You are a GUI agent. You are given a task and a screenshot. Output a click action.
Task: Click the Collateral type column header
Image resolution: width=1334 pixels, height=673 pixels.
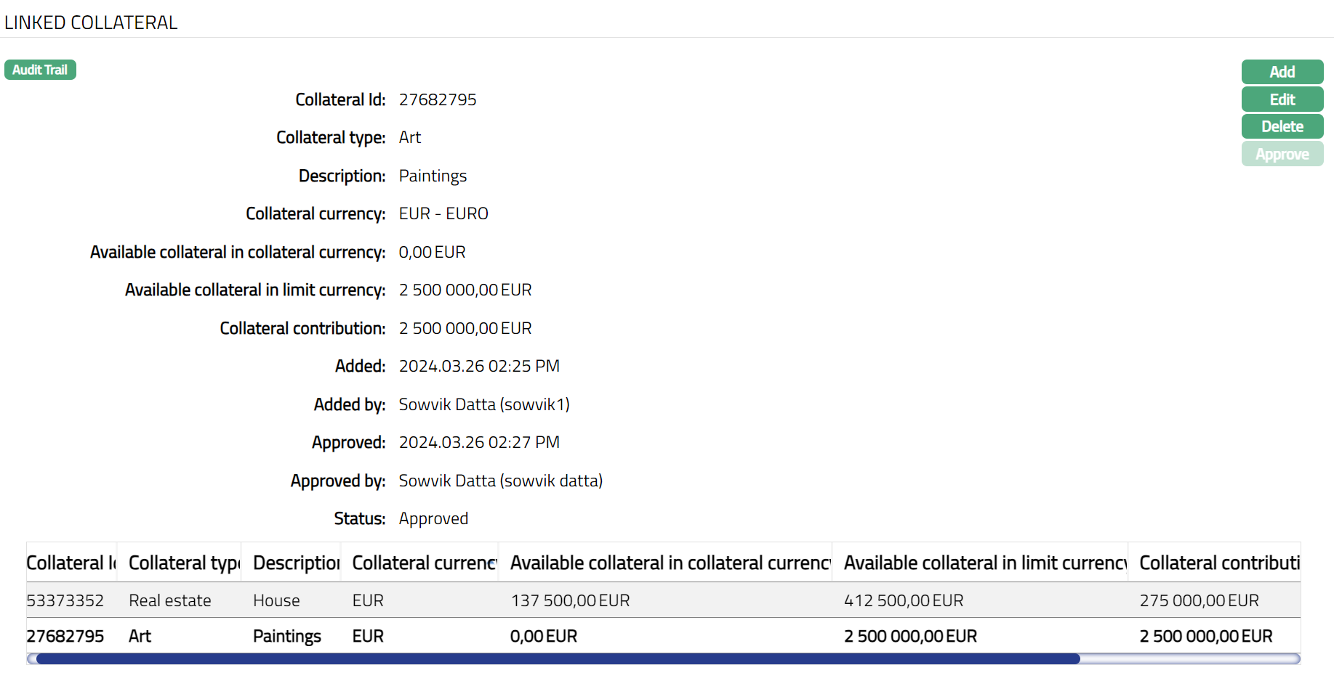tap(183, 563)
